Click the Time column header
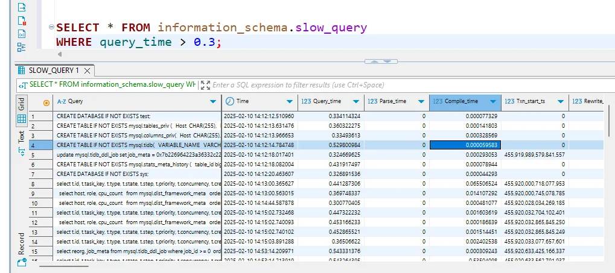This screenshot has width=615, height=273. pos(241,101)
